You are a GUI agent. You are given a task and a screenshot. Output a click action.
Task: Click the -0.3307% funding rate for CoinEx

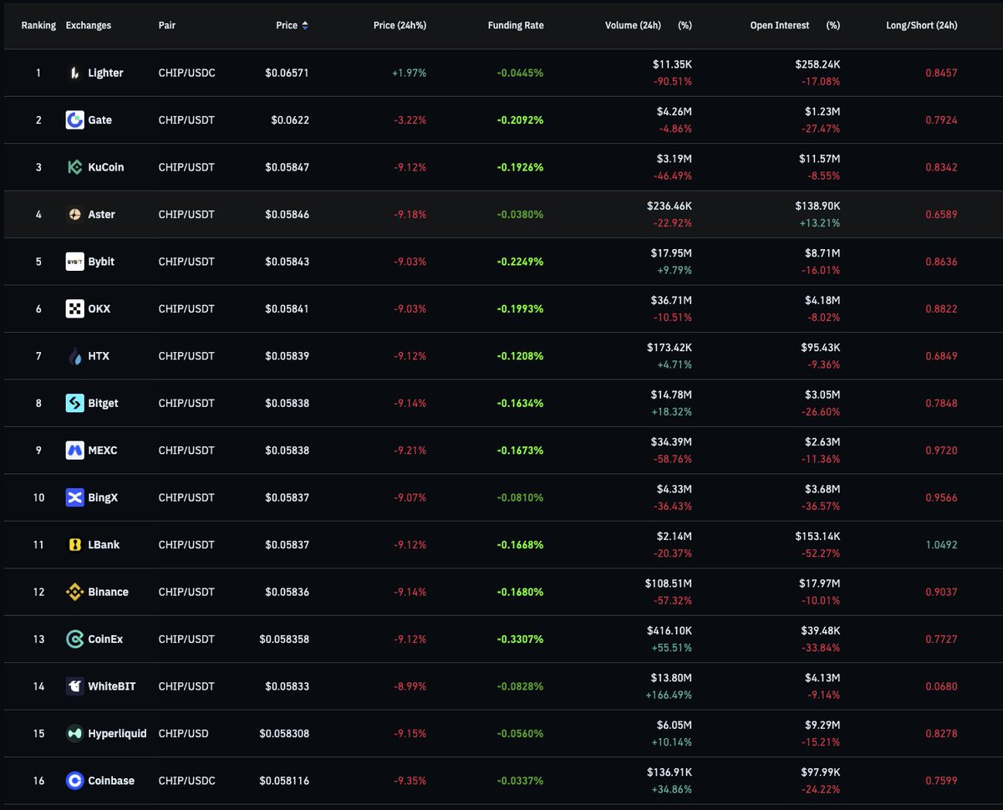click(x=521, y=639)
